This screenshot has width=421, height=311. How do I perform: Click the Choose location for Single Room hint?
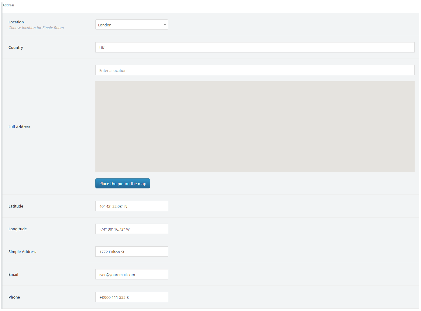(36, 28)
